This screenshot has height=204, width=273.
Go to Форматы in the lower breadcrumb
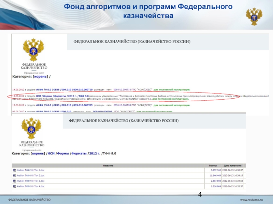pyautogui.click(x=79, y=154)
